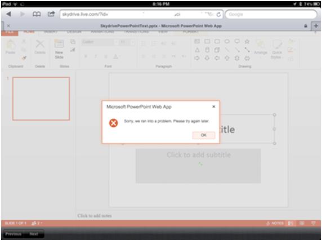Select the star shape

coord(247,42)
